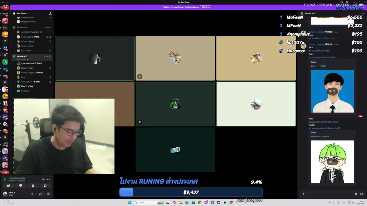367x206 pixels.
Task: Expand the headphones output options chevron
Action: [44, 194]
